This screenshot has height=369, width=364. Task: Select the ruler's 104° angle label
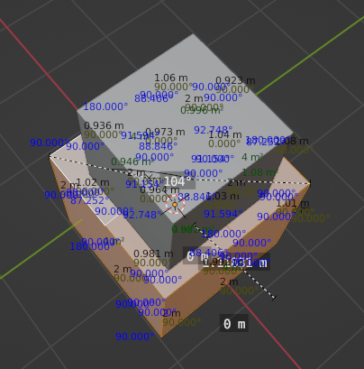coord(177,181)
